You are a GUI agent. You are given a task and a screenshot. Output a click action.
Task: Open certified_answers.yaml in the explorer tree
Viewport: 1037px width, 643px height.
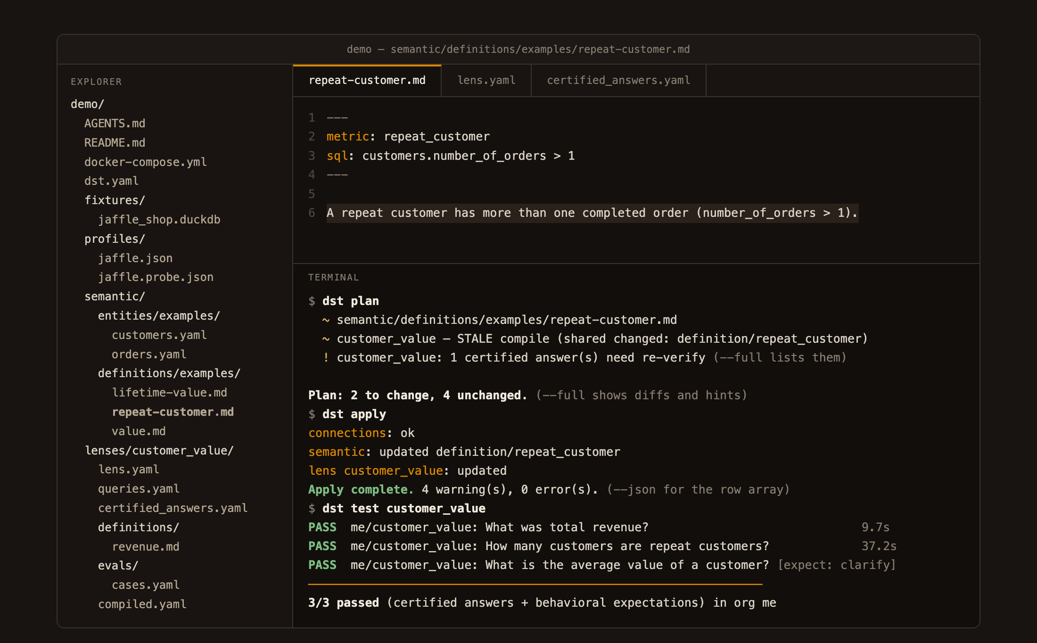pos(173,508)
